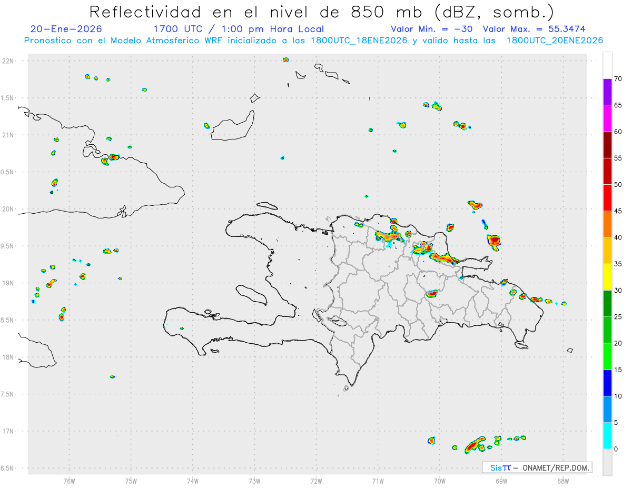Select the yellow 30–35 dBZ colorbar segment
The image size is (632, 488).
(607, 277)
